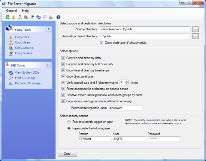Open help via the blue question mark icon
The image size is (206, 161).
[x=58, y=17]
